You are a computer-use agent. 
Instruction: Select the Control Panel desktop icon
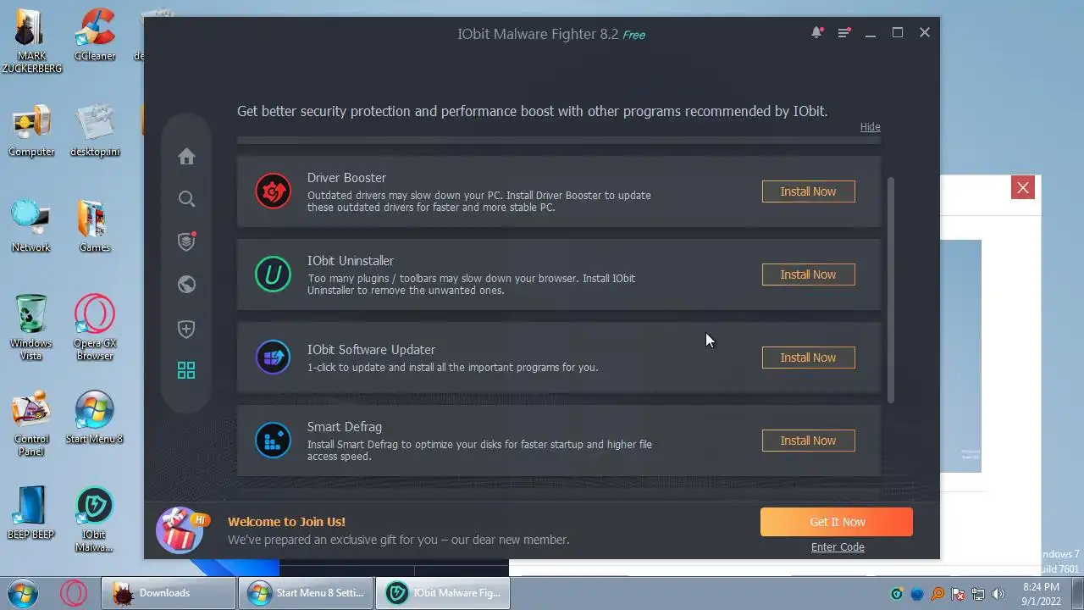[31, 424]
